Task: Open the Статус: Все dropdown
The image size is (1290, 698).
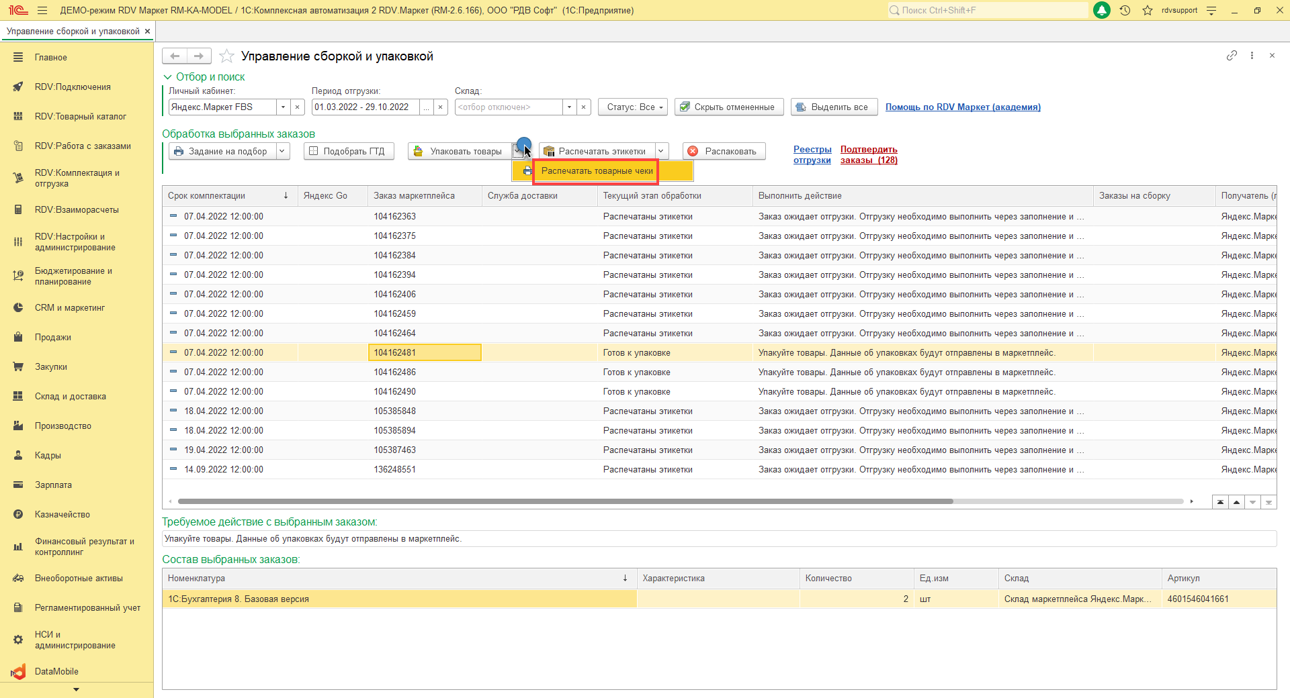Action: pos(632,107)
